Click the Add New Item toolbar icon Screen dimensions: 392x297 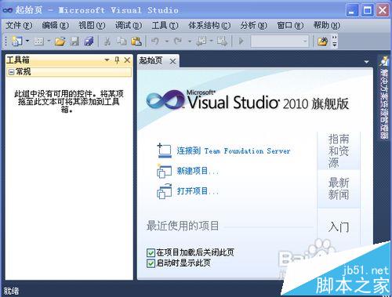pos(38,42)
